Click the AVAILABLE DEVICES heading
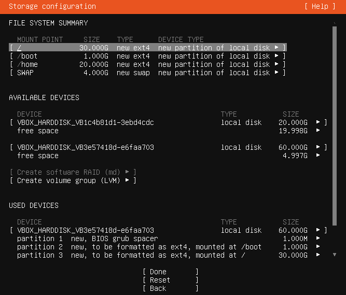Screen dimensions: 346x295 coord(44,97)
